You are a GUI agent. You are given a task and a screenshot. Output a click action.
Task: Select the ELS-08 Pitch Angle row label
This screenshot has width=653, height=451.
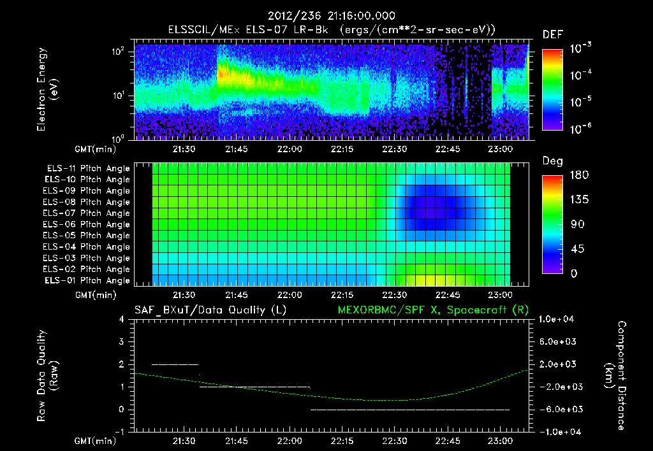(86, 202)
